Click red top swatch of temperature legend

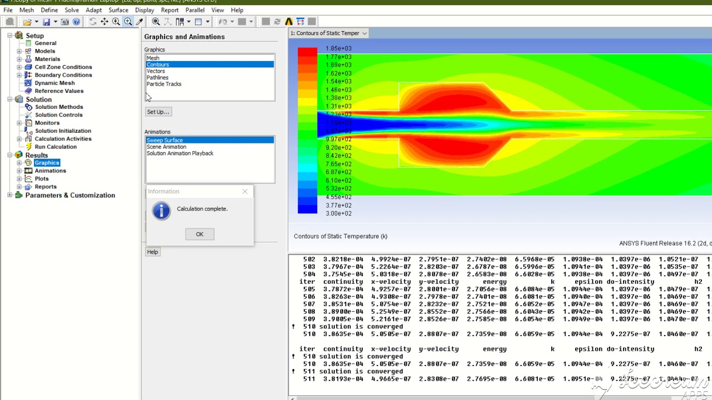click(x=307, y=52)
